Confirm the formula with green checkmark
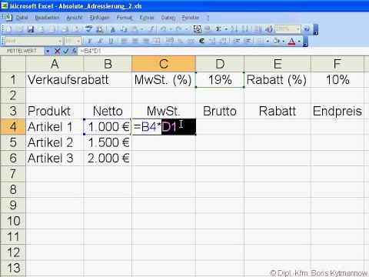This screenshot has height=277, width=369. pyautogui.click(x=65, y=52)
